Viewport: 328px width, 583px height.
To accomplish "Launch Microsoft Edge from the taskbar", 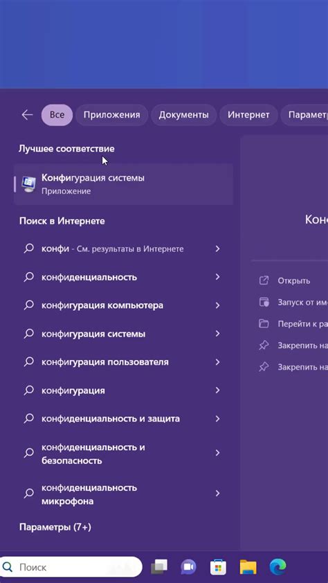I will point(277,567).
